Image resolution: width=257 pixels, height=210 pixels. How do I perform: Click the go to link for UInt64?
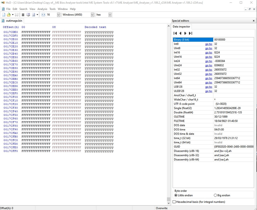[x=209, y=82]
